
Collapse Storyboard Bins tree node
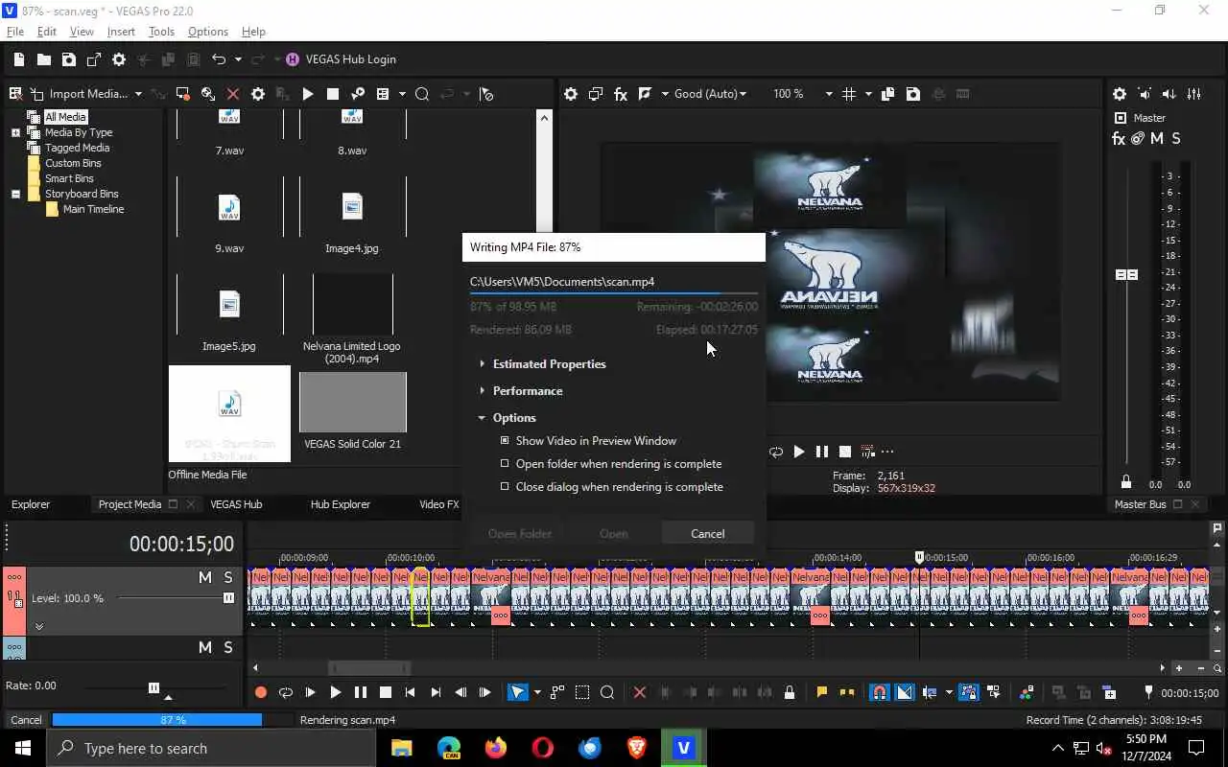15,194
